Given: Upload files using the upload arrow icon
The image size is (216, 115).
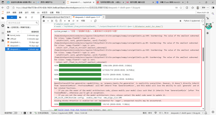Looking at the screenshot, I should click(x=26, y=17).
